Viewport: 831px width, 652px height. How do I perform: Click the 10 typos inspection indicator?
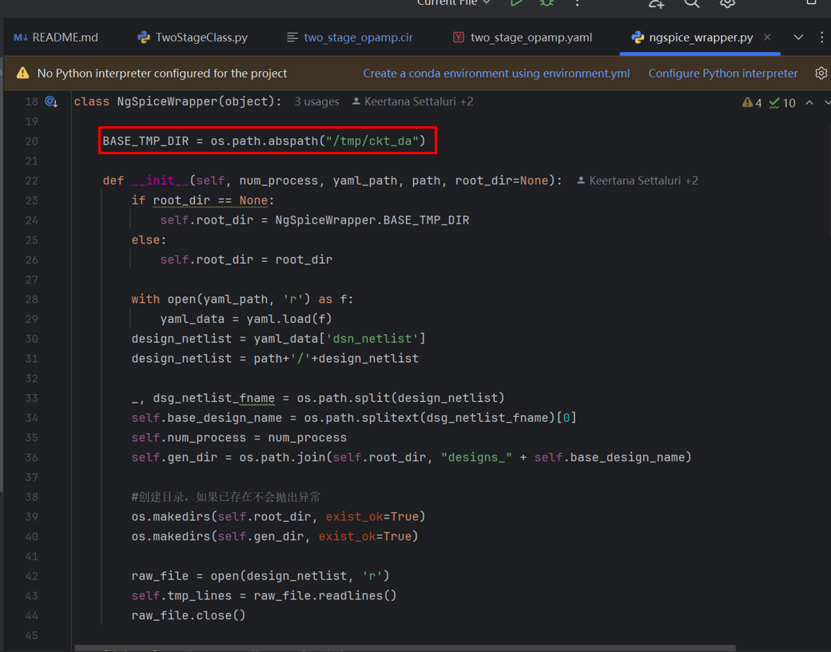pos(782,103)
